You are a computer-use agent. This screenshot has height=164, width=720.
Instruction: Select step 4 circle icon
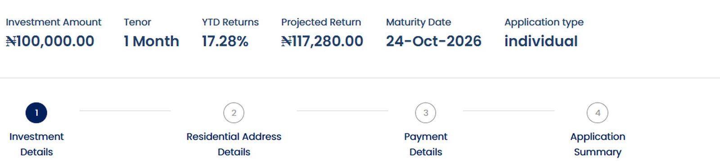click(x=598, y=113)
